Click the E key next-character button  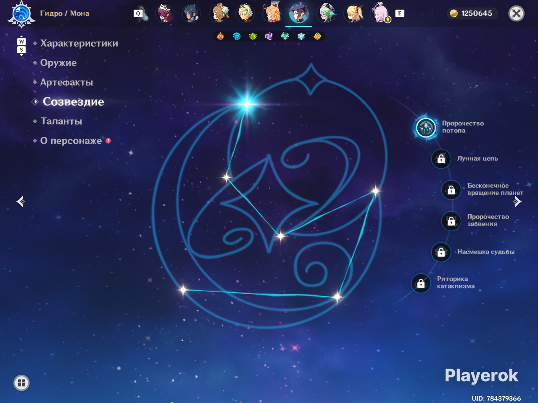[400, 13]
